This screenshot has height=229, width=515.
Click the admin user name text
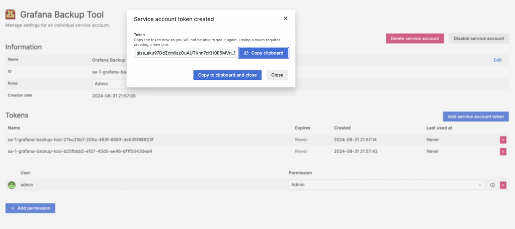tap(27, 185)
